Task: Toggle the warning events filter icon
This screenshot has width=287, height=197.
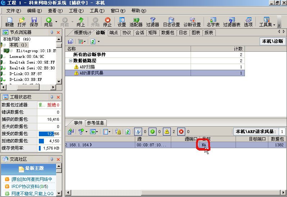Action: point(167,132)
